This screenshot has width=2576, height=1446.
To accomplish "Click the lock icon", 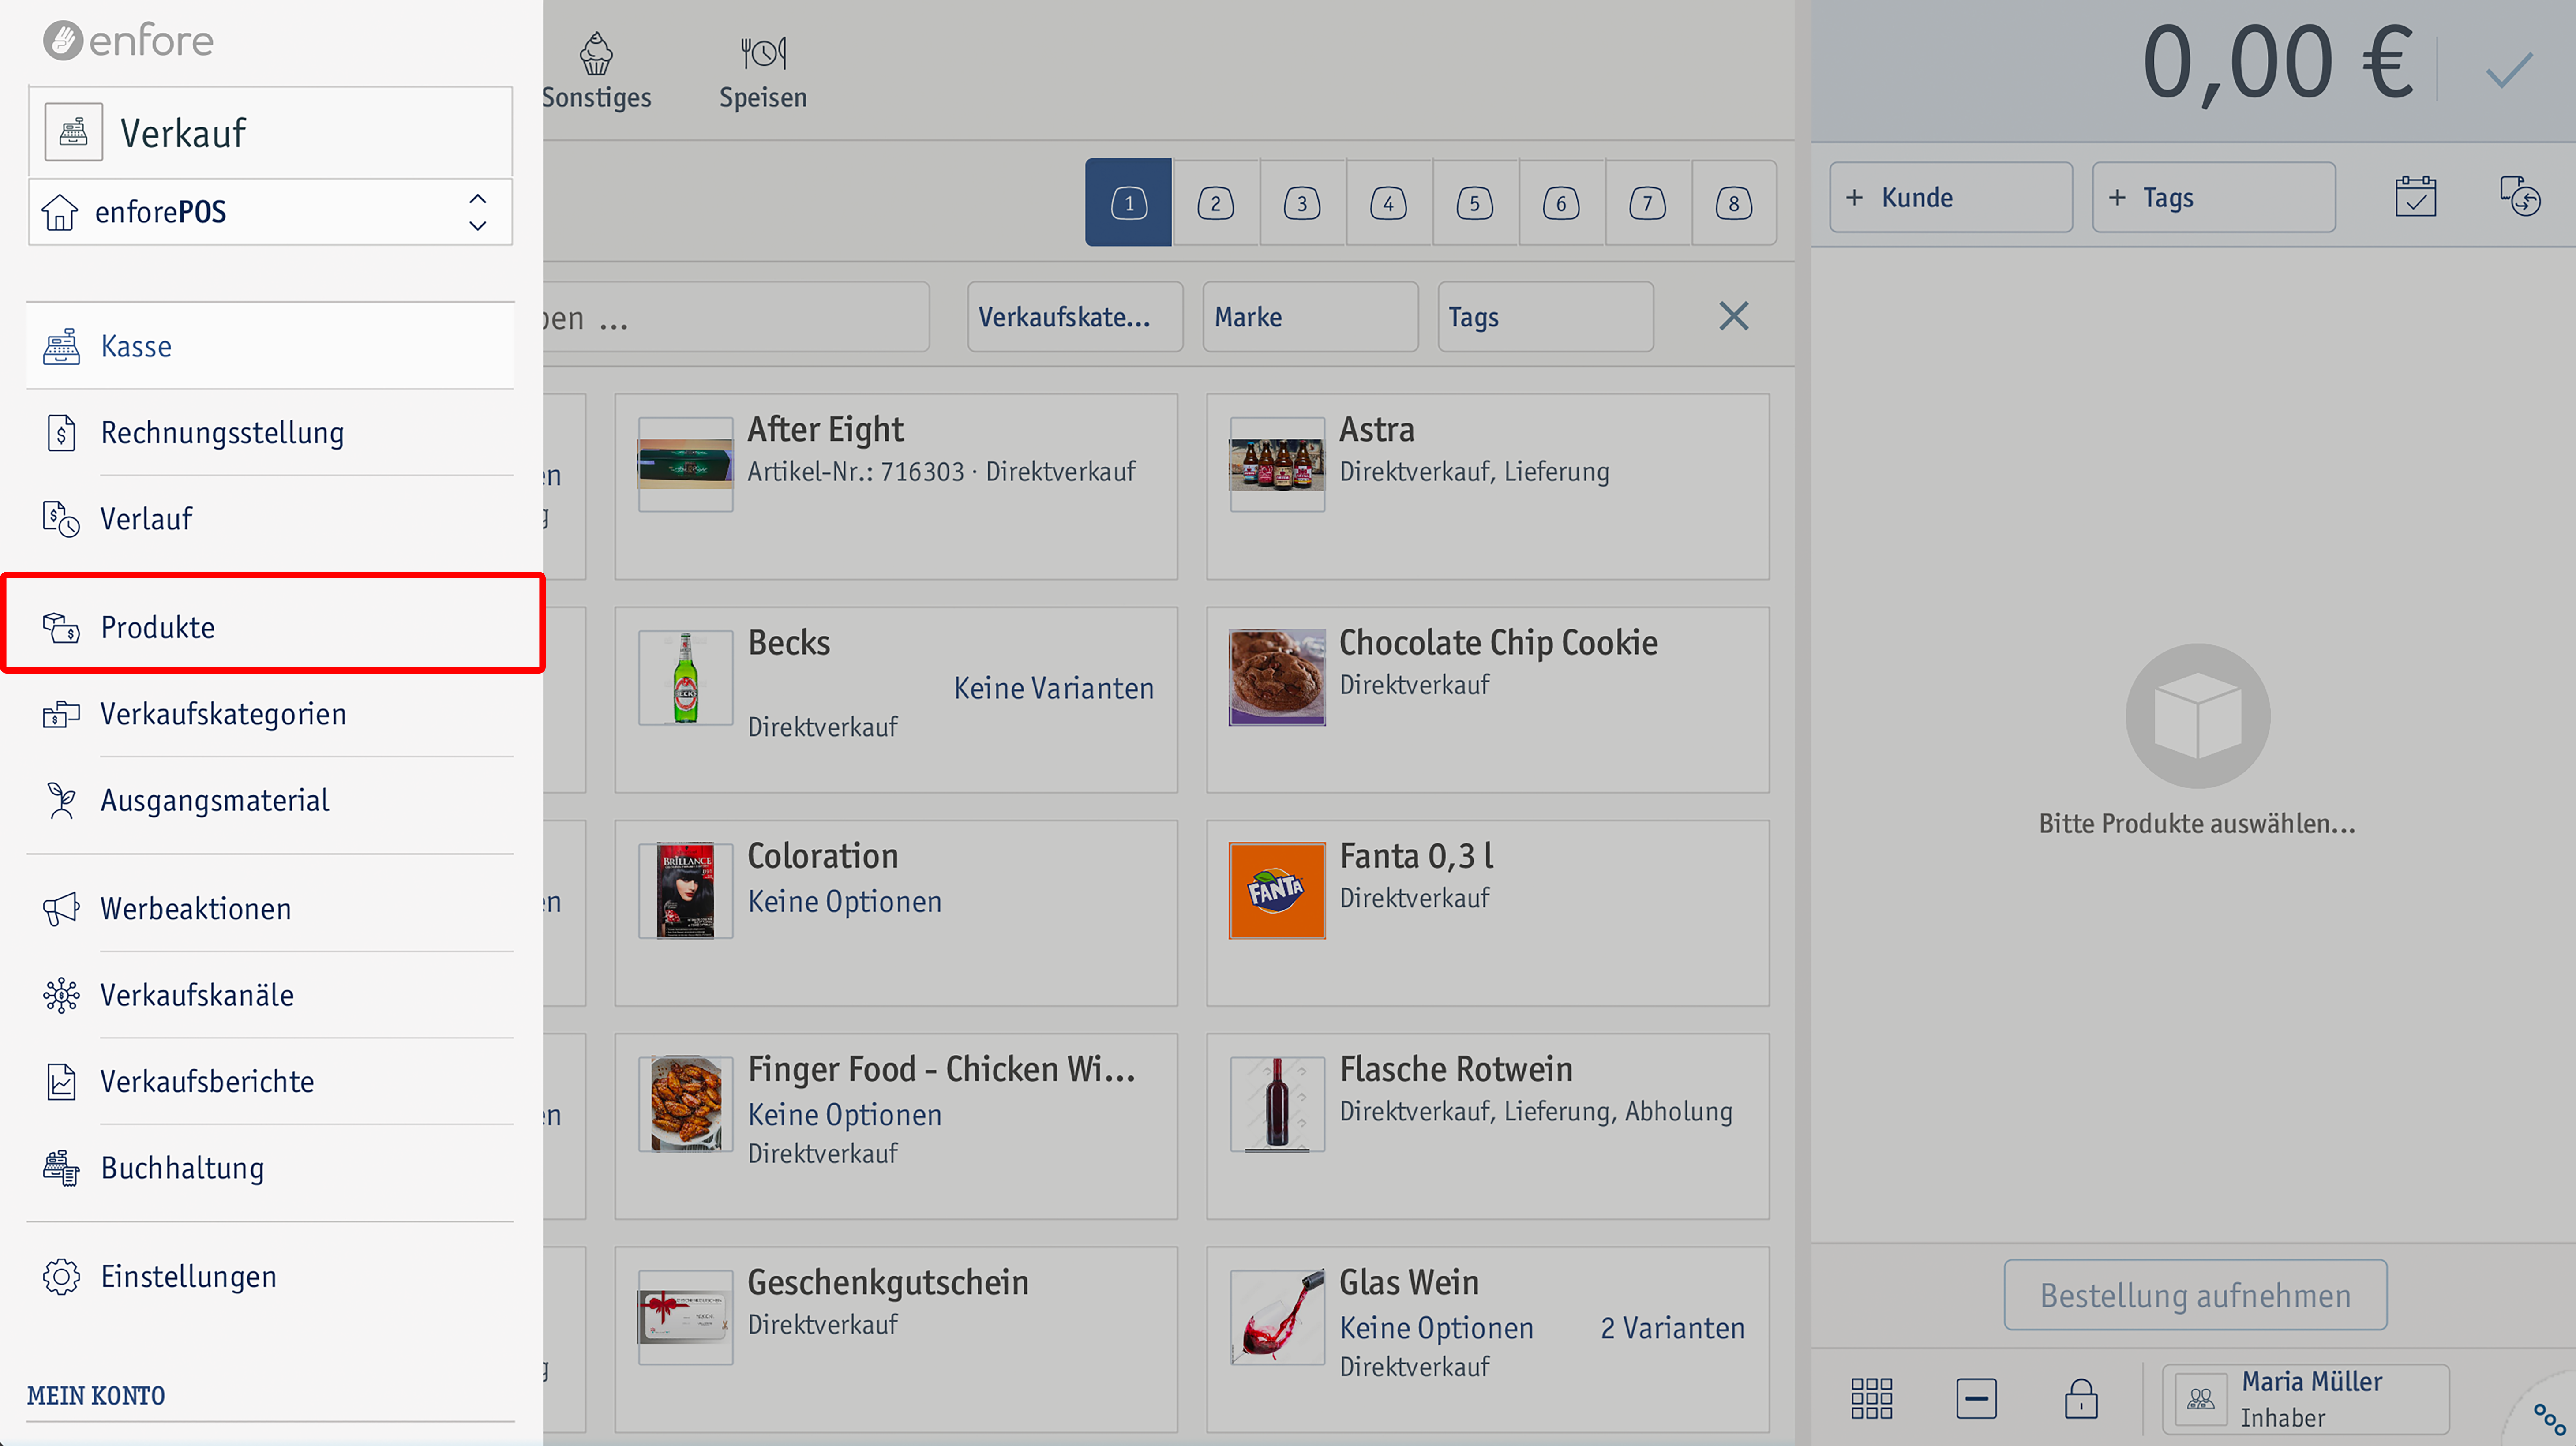I will [2081, 1398].
